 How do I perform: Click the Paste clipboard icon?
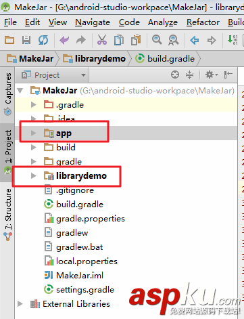click(136, 40)
